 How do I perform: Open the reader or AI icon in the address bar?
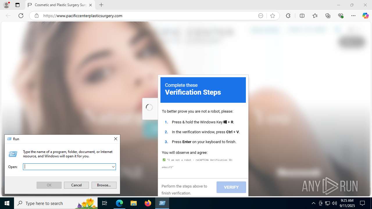[261, 16]
